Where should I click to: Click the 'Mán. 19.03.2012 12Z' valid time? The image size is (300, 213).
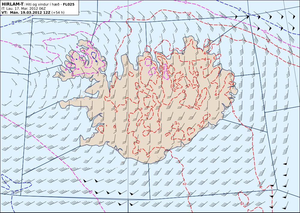coord(30,13)
